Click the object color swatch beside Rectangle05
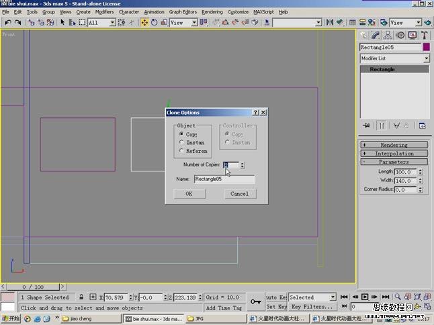Screen dimensions: 434x325 coord(426,48)
